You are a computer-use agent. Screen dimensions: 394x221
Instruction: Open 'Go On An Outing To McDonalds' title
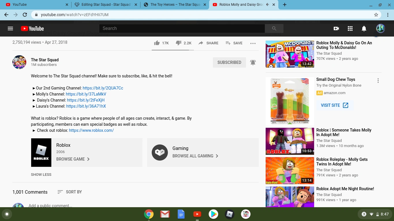(344, 45)
